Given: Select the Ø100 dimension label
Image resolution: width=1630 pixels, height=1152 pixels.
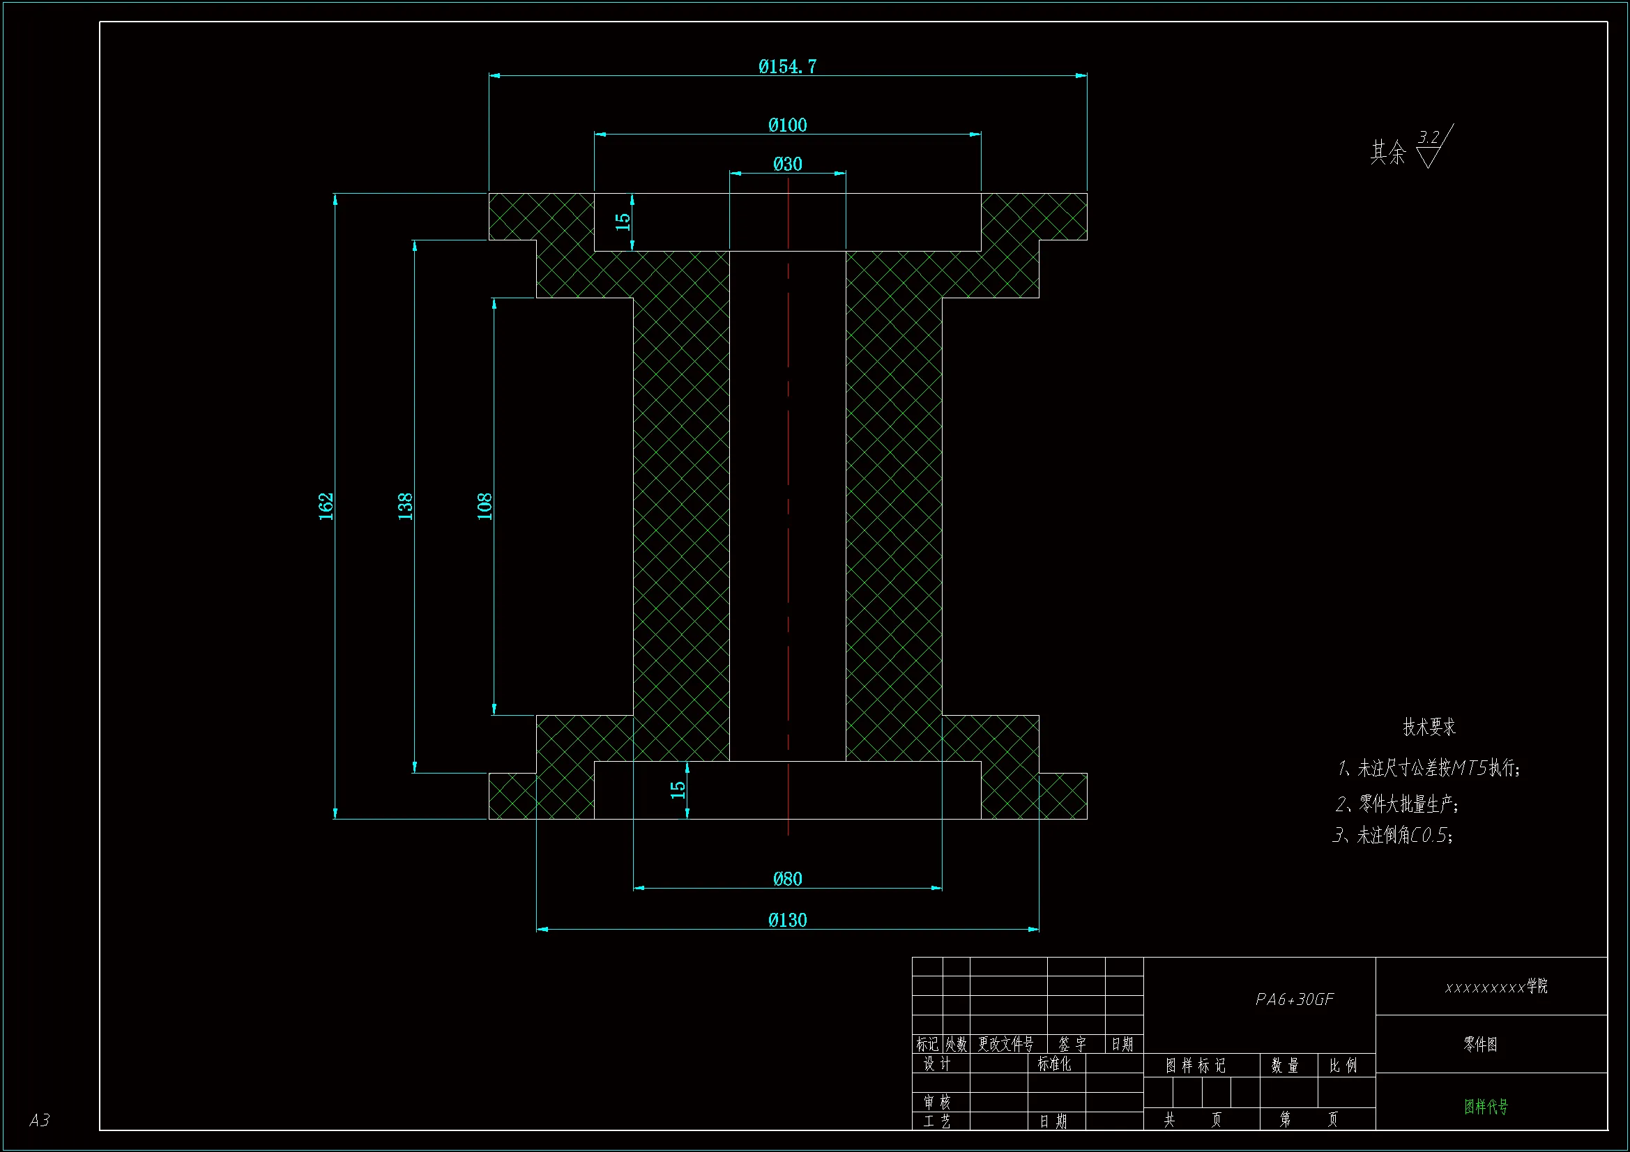Looking at the screenshot, I should (787, 125).
